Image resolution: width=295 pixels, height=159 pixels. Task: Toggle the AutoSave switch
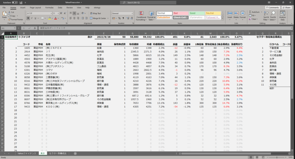[x=15, y=2]
